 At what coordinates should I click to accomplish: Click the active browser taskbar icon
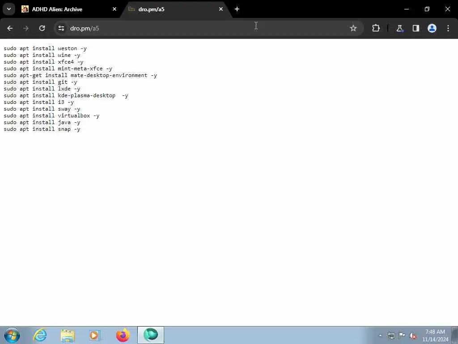click(x=151, y=335)
